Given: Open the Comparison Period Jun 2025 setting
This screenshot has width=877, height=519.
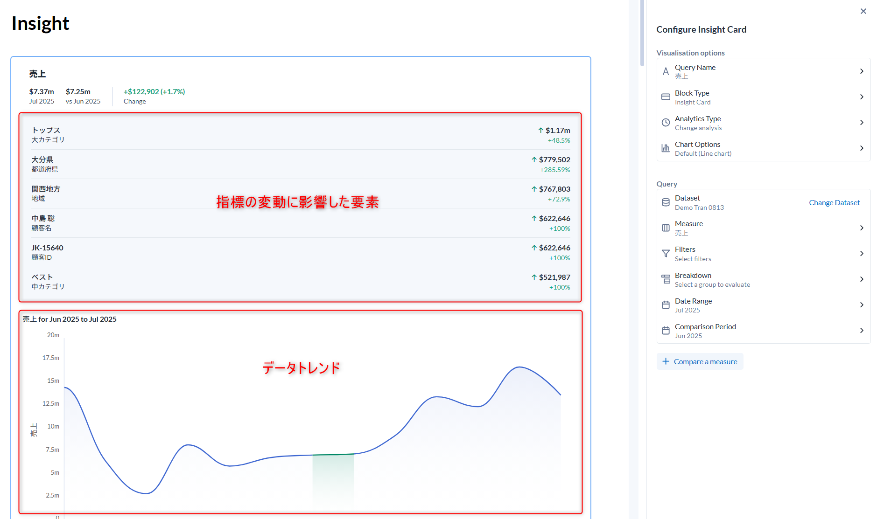Looking at the screenshot, I should [x=764, y=331].
